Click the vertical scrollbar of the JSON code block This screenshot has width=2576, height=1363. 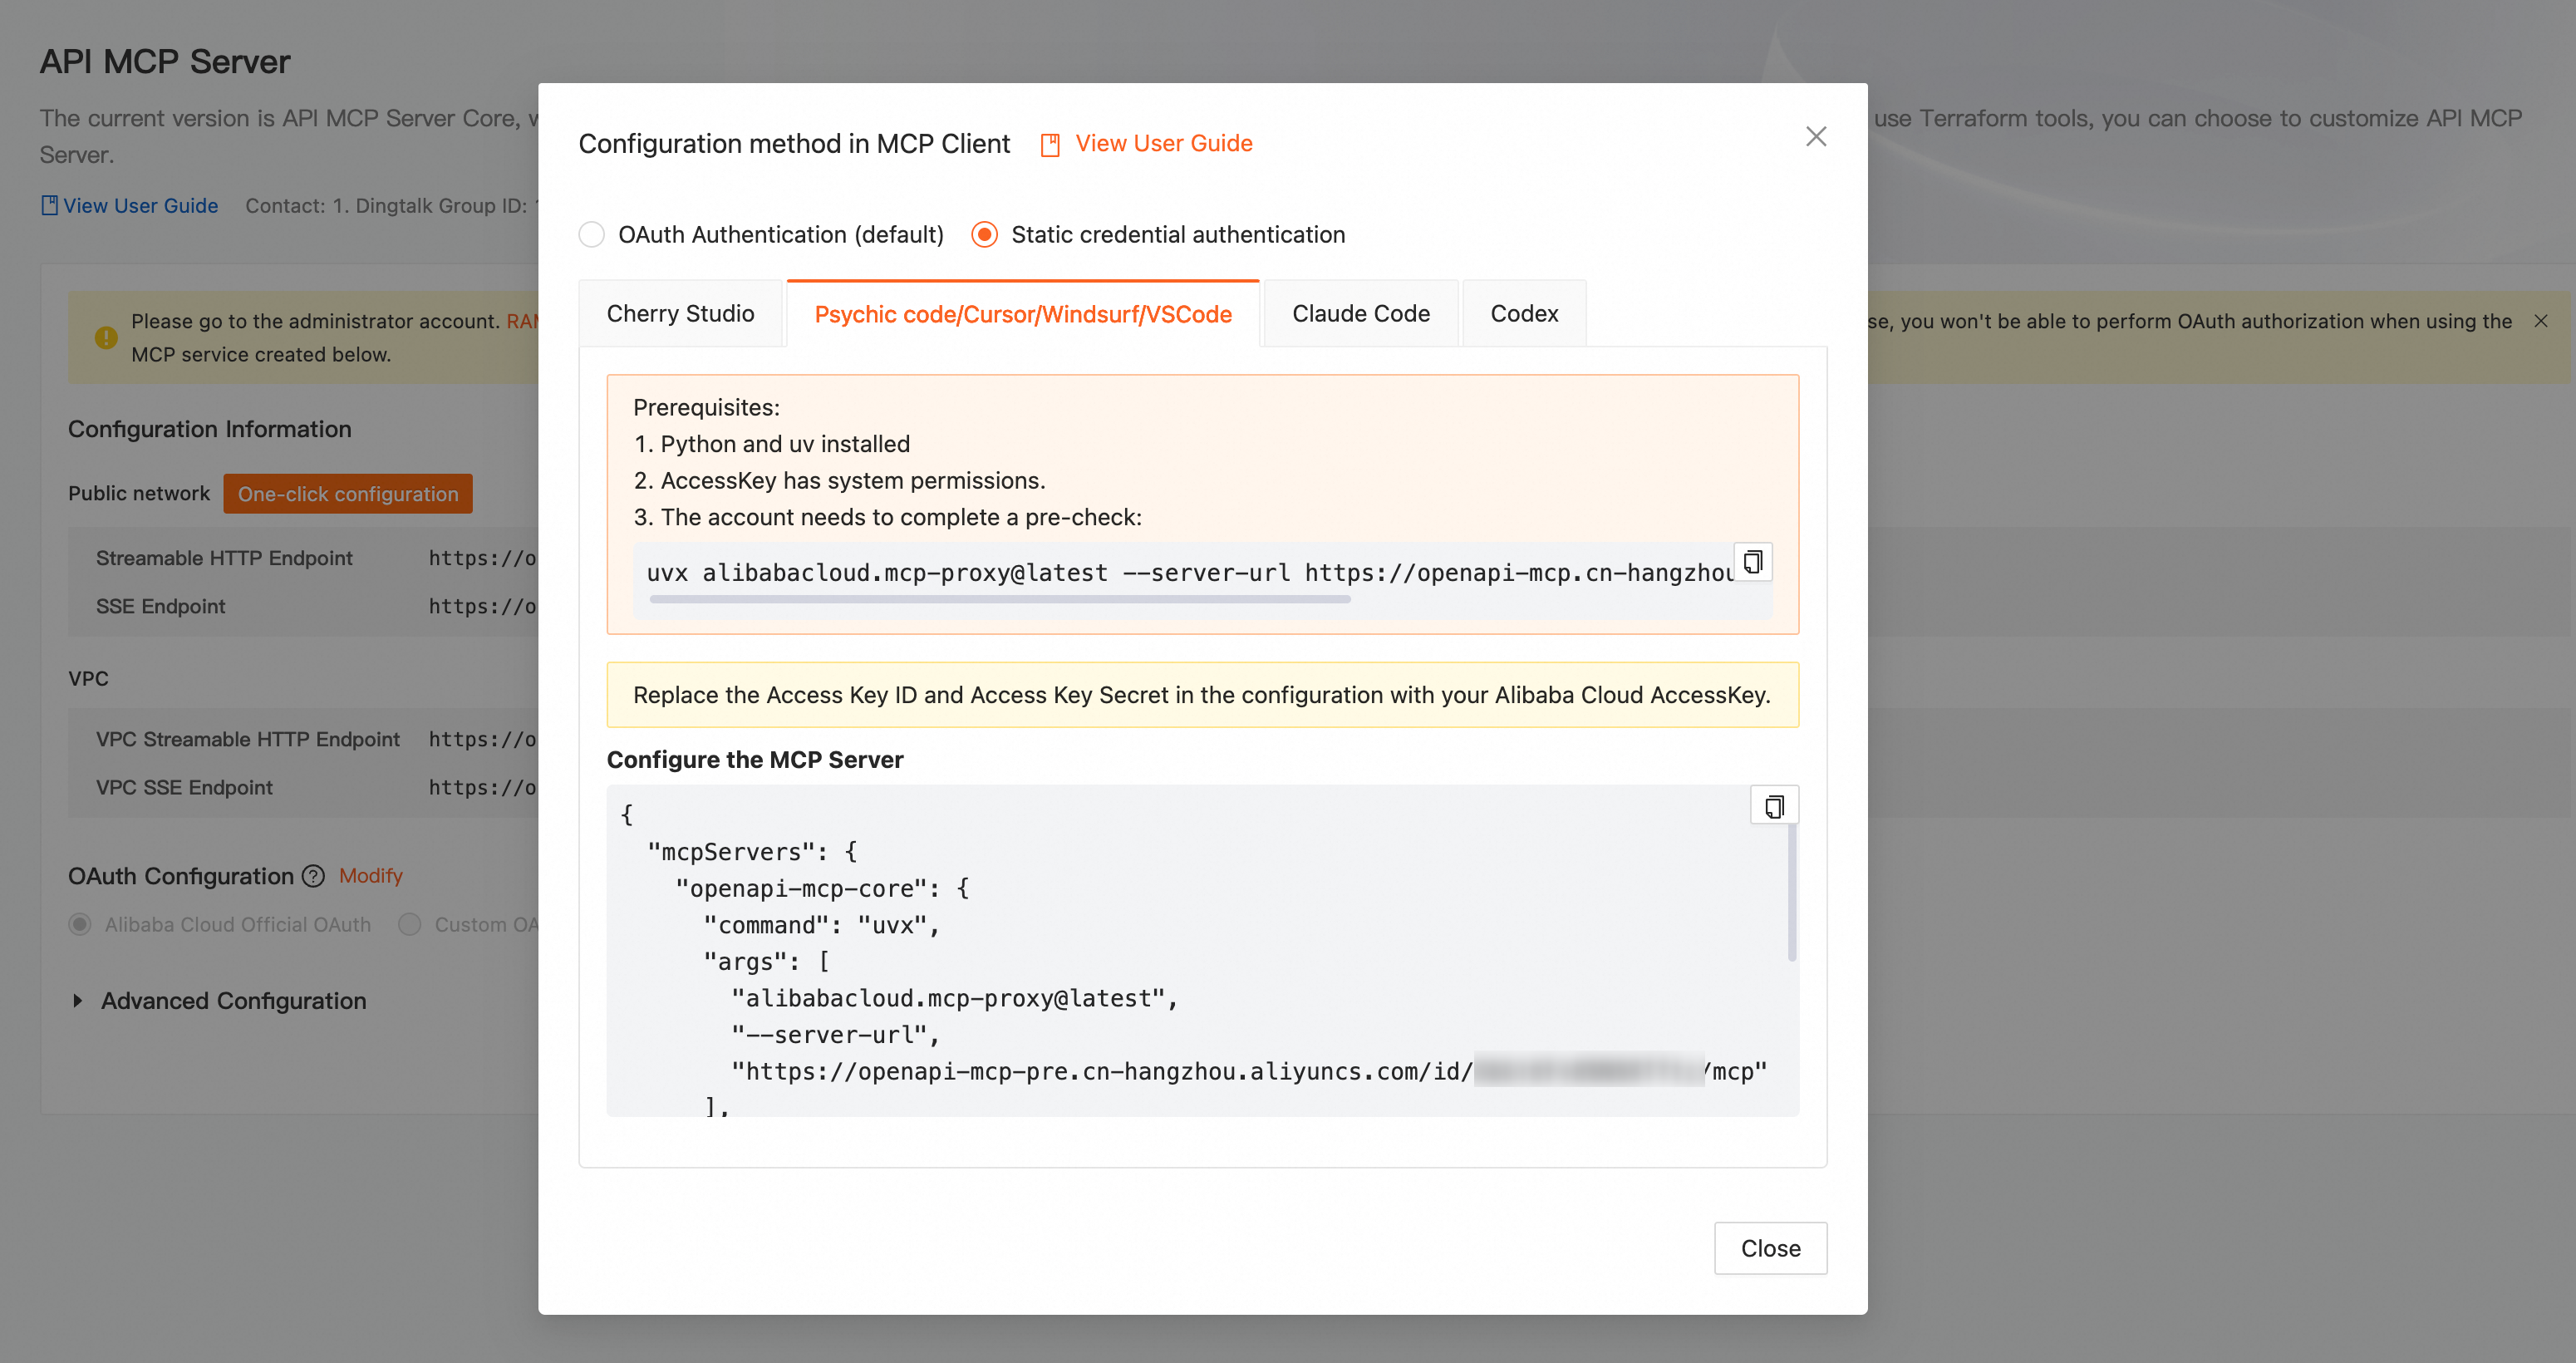(1791, 890)
